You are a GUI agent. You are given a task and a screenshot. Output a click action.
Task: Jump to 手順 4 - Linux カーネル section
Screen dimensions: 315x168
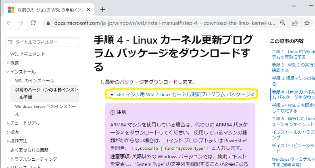tap(293, 94)
